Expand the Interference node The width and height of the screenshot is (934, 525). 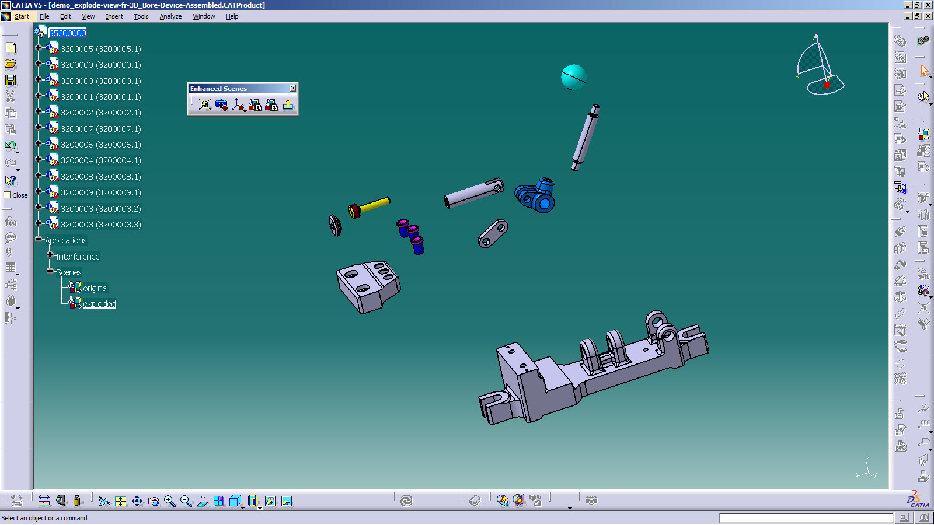(x=50, y=256)
